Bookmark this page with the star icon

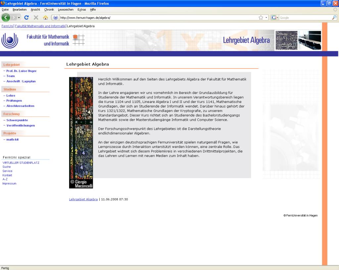point(261,18)
